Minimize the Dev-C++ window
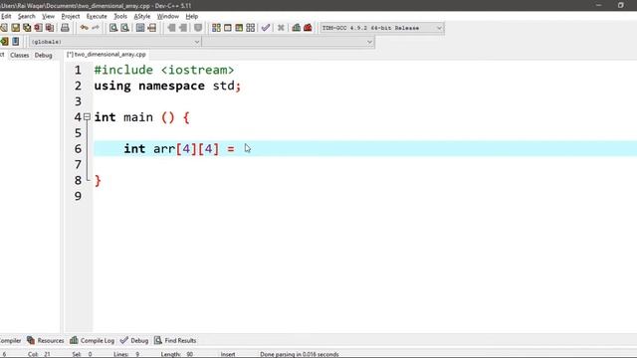The image size is (637, 358). [x=598, y=5]
